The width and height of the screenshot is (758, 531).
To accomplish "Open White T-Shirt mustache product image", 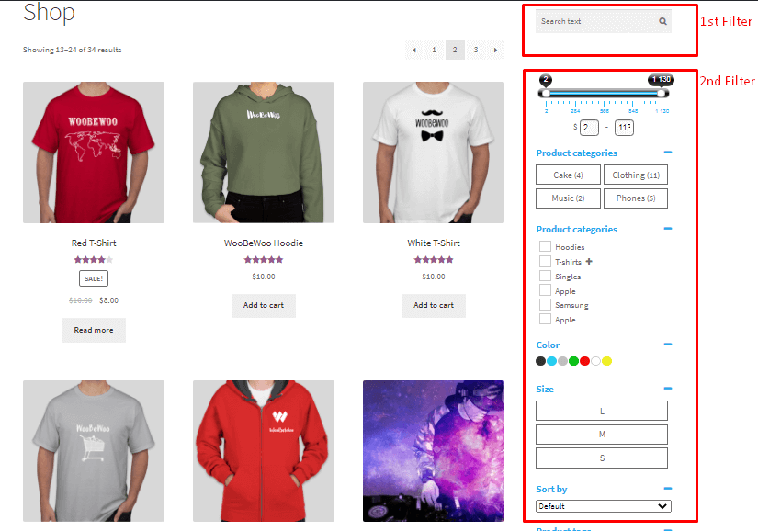I will 434,153.
